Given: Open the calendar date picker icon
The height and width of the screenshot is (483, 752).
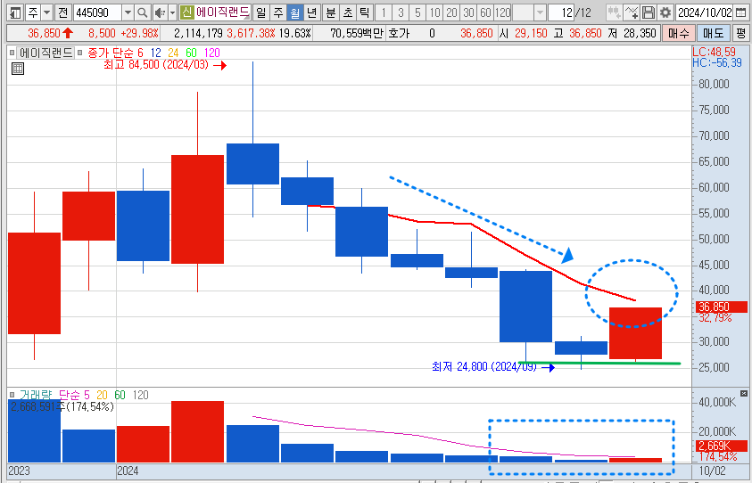Looking at the screenshot, I should pyautogui.click(x=740, y=12).
